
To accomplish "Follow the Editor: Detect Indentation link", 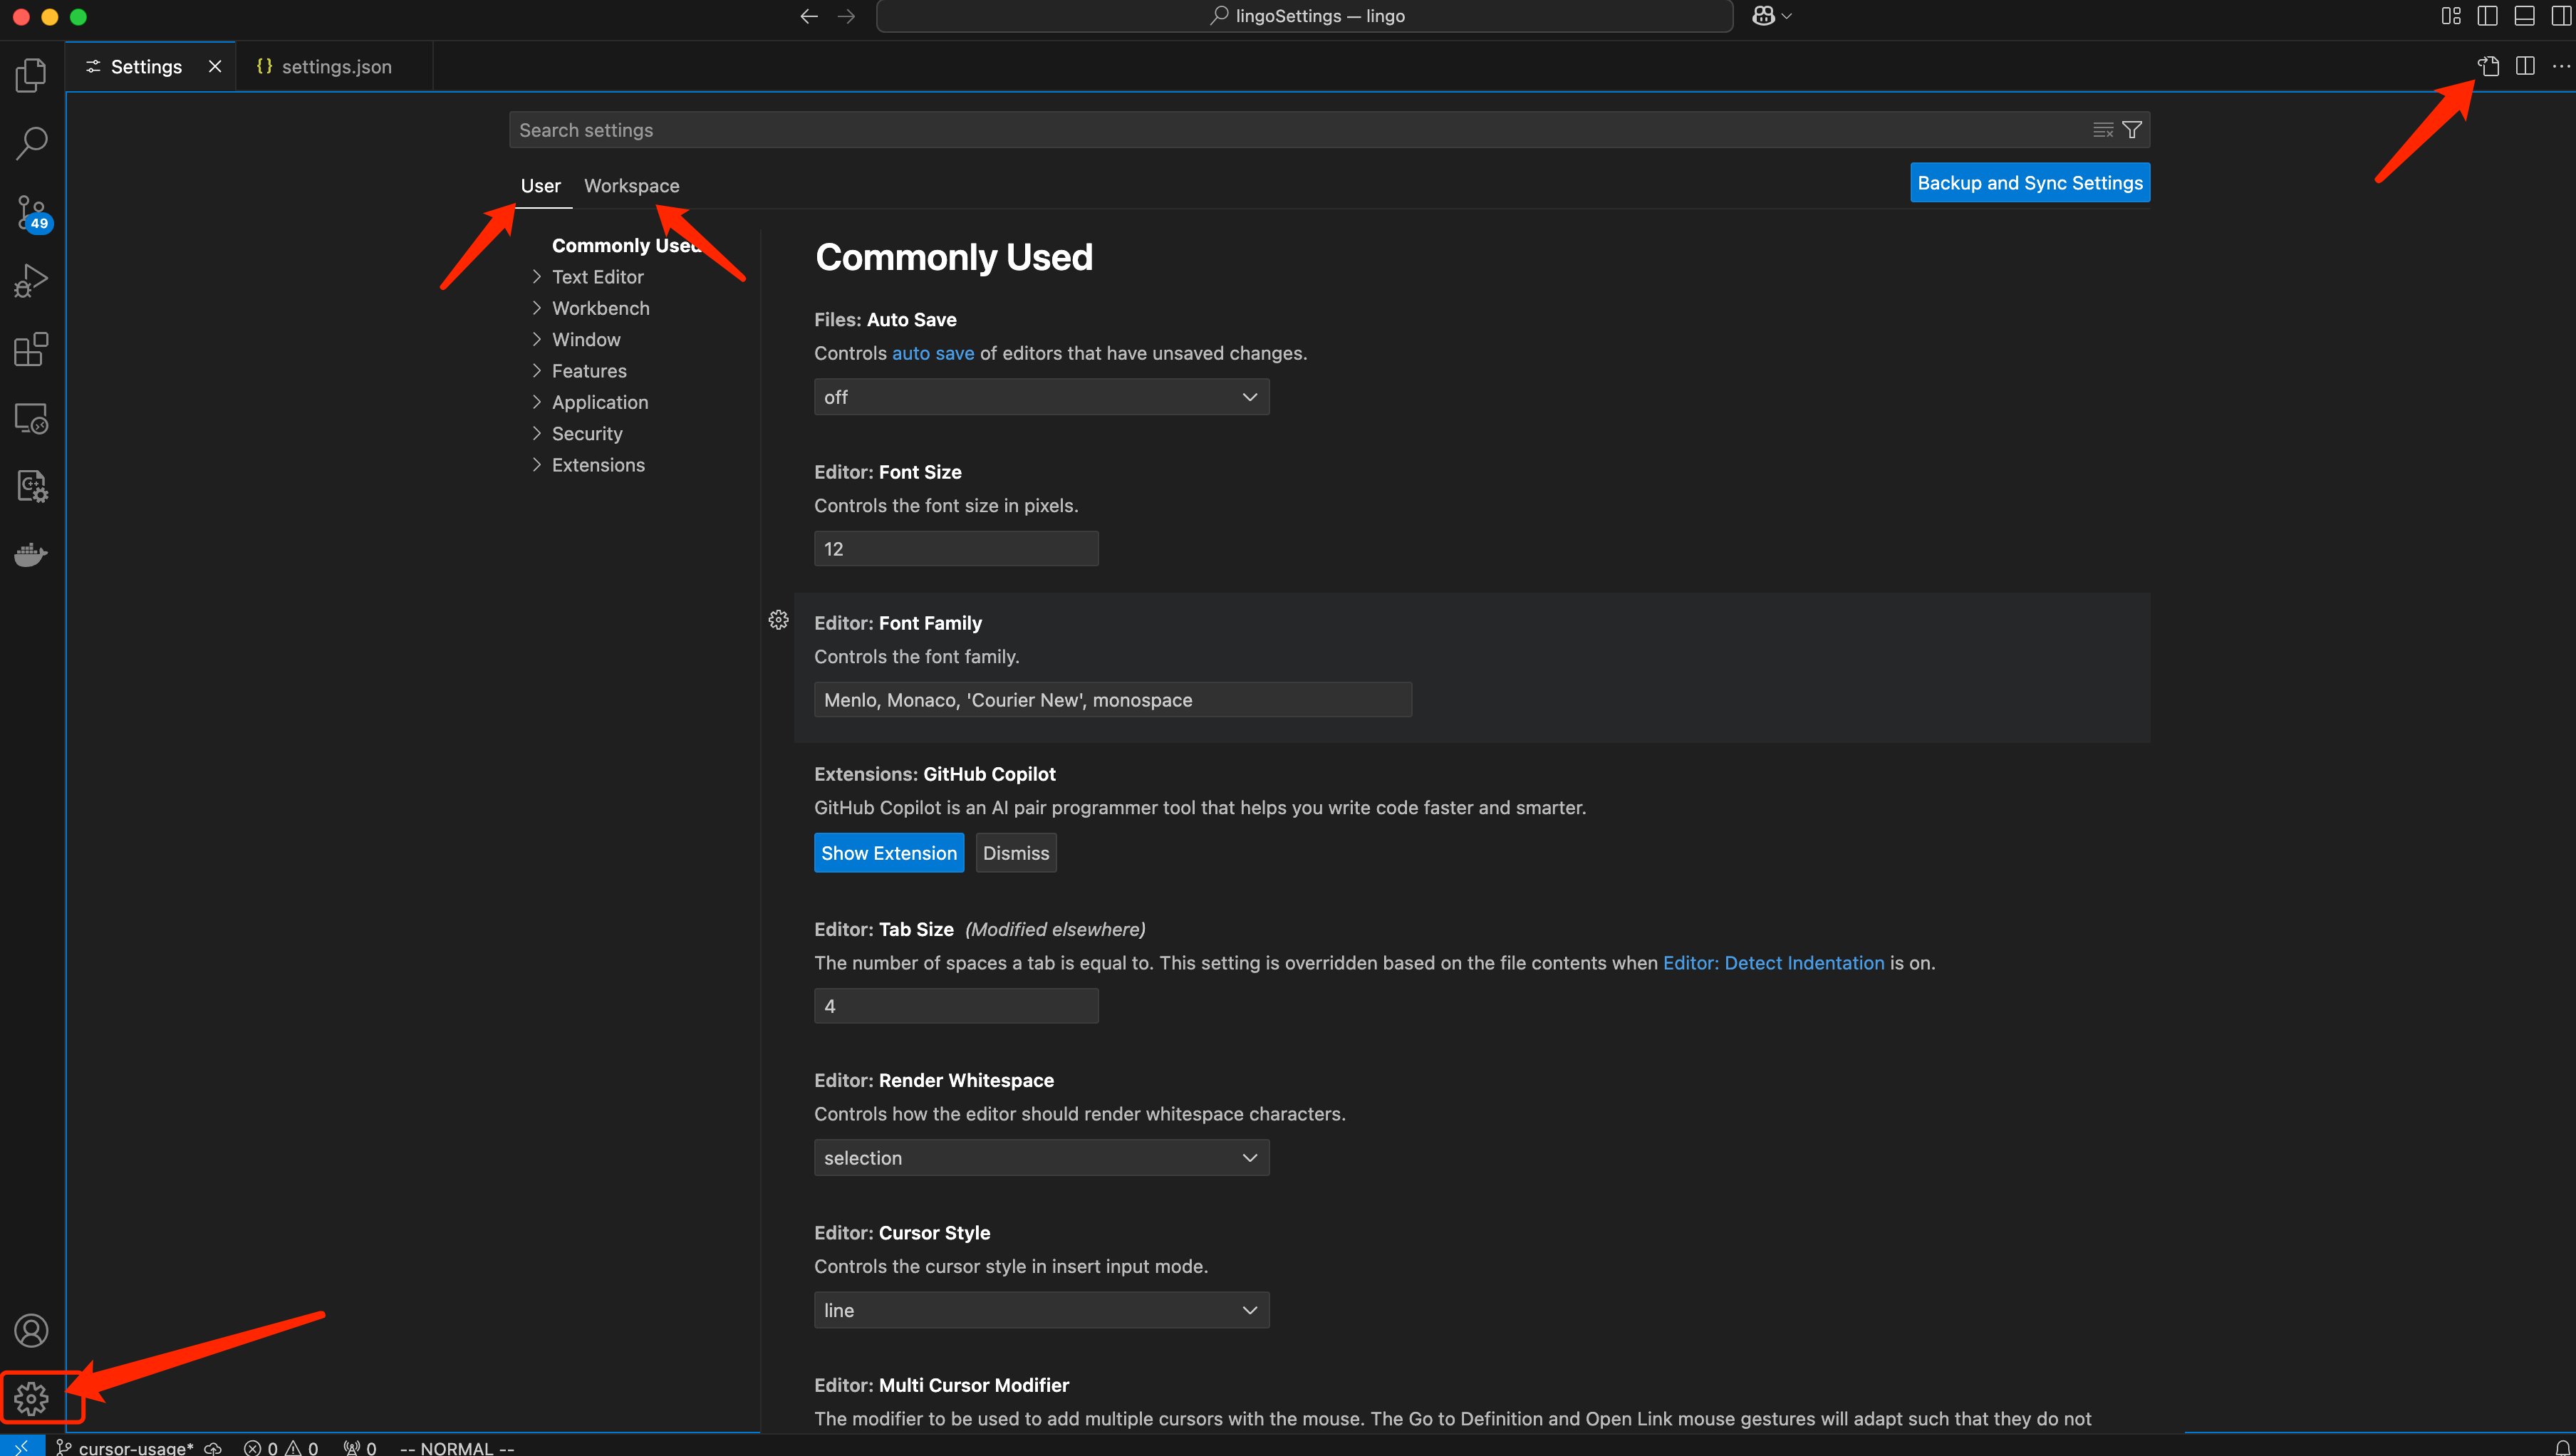I will (x=1774, y=963).
